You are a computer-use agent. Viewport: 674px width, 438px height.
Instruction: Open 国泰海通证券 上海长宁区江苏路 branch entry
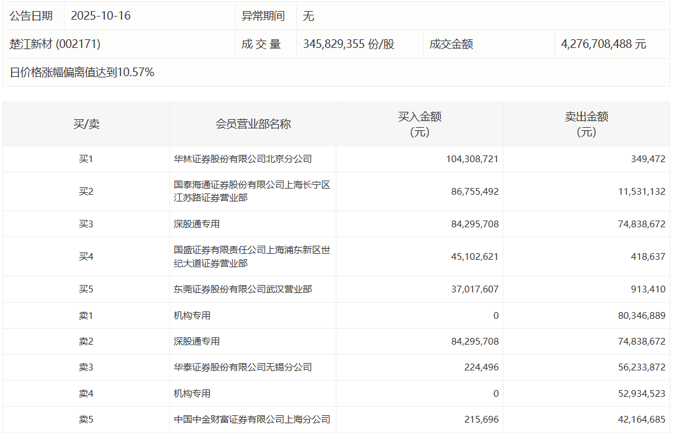click(x=252, y=191)
